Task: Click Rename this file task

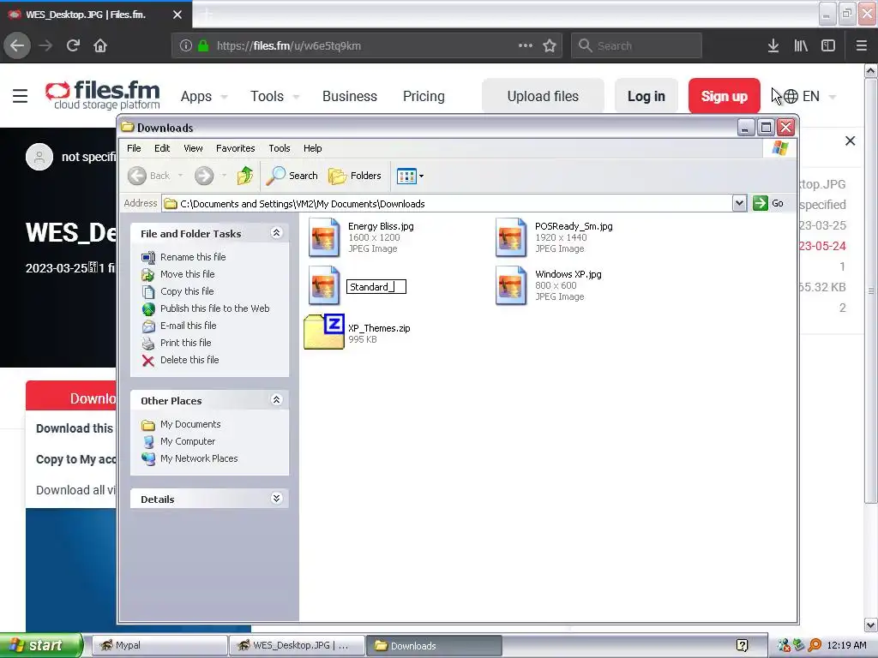Action: point(193,257)
